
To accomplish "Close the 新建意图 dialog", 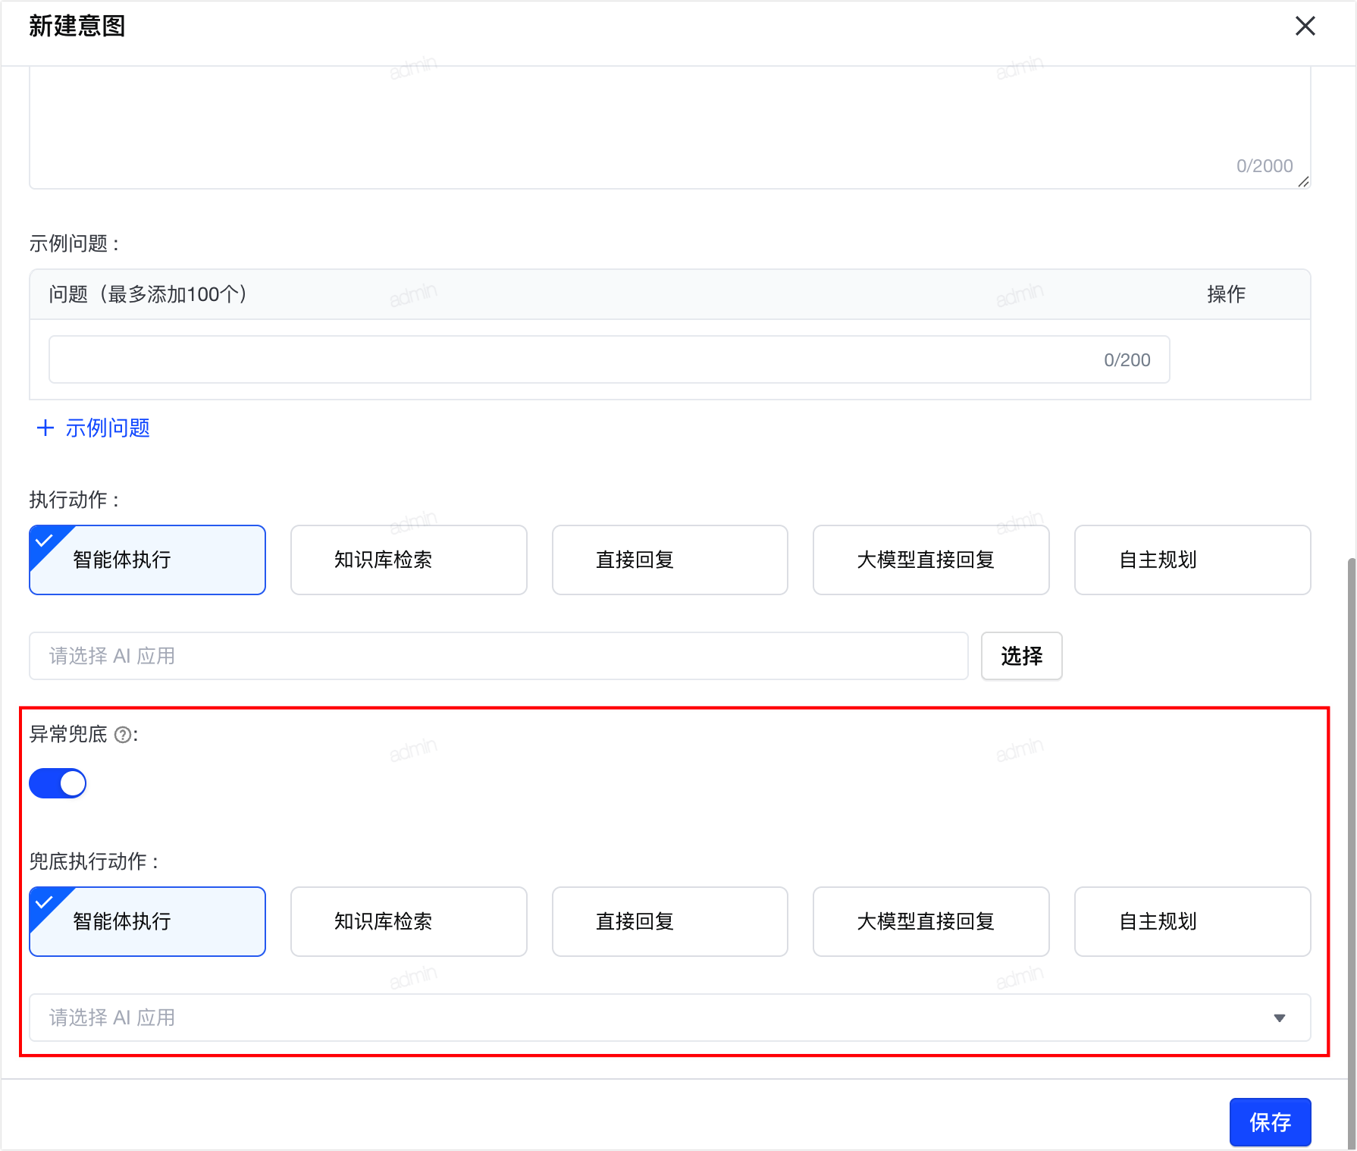I will [1305, 26].
